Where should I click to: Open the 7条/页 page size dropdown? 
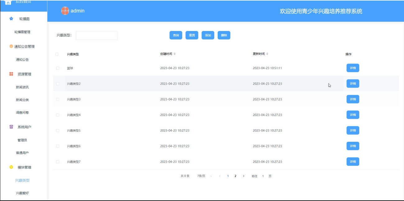(205, 176)
